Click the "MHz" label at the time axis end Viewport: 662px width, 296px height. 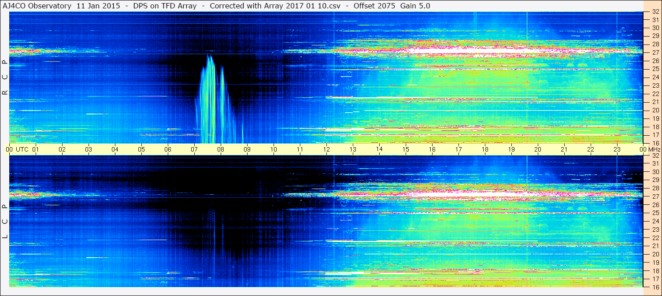pos(654,149)
